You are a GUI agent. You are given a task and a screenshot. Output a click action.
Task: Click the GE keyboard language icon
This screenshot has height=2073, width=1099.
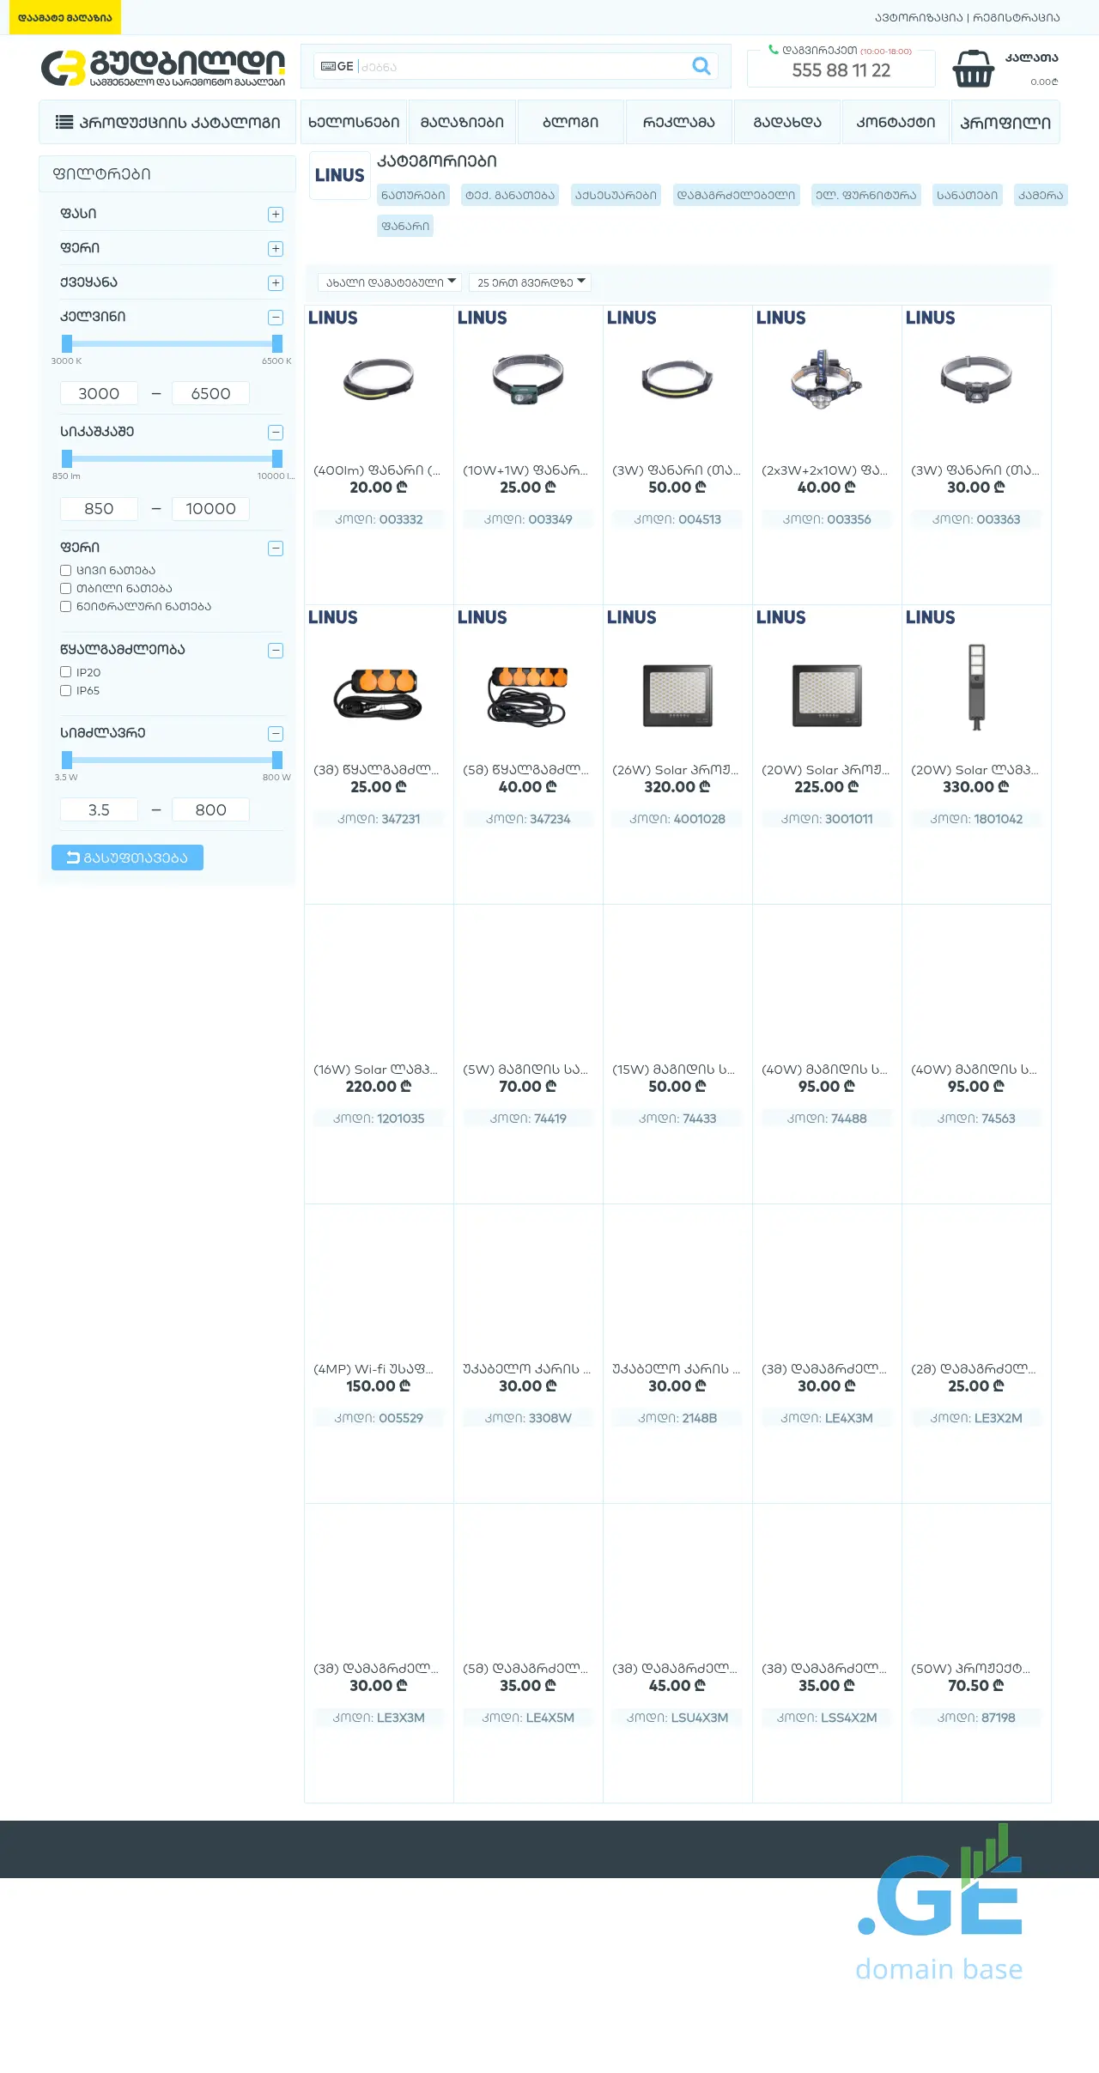tap(337, 66)
